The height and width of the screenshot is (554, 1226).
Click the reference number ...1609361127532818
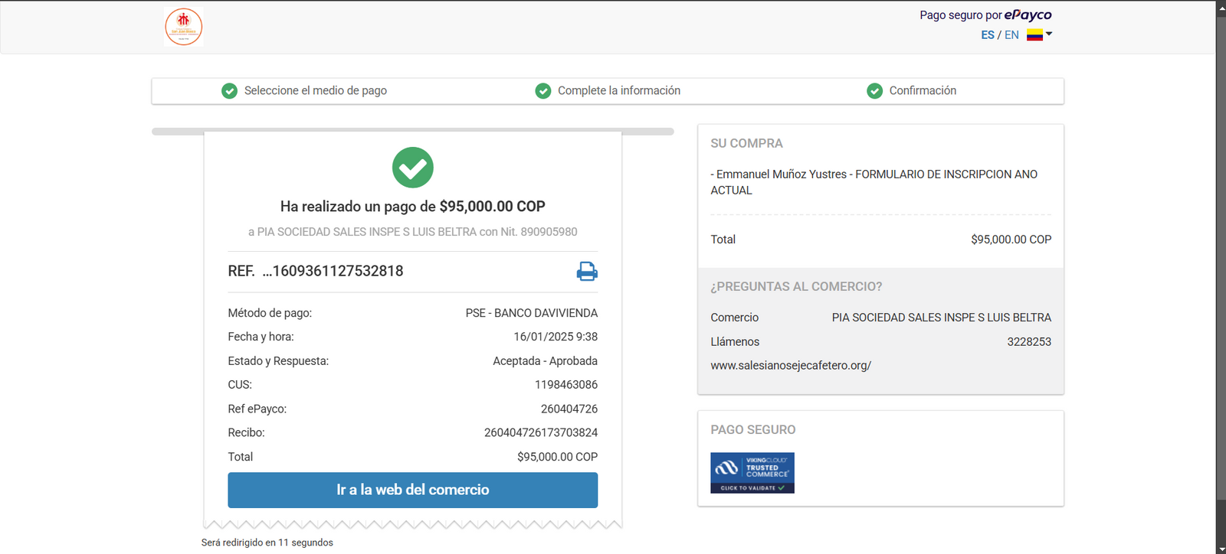tap(333, 271)
